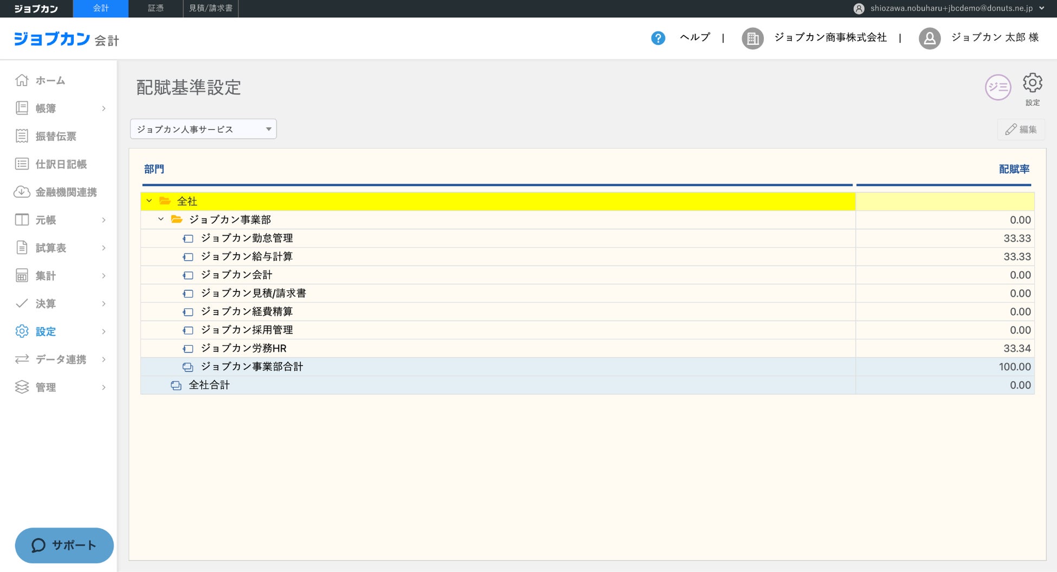Image resolution: width=1057 pixels, height=572 pixels.
Task: Click the department icon of ジョブカン見積/請求書 row
Action: click(188, 294)
